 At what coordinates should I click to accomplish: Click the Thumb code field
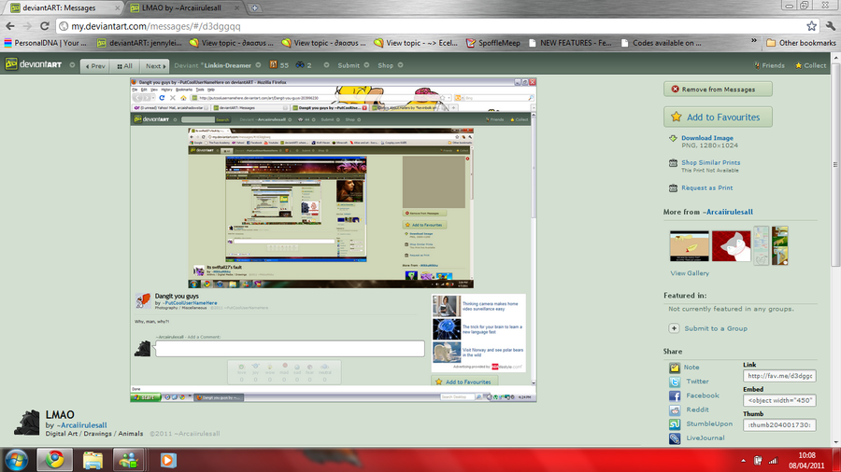coord(779,425)
